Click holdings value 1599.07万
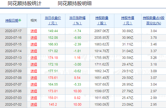The width and height of the screenshot is (166, 108). pos(102,91)
